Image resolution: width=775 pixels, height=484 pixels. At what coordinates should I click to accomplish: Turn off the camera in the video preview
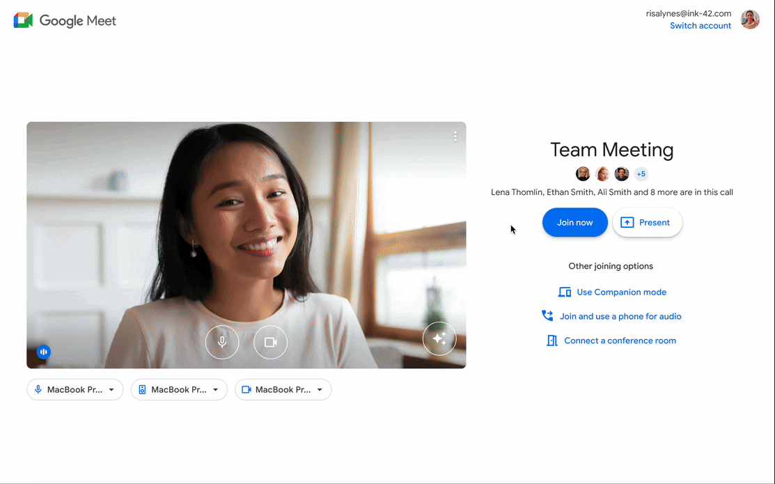point(270,342)
